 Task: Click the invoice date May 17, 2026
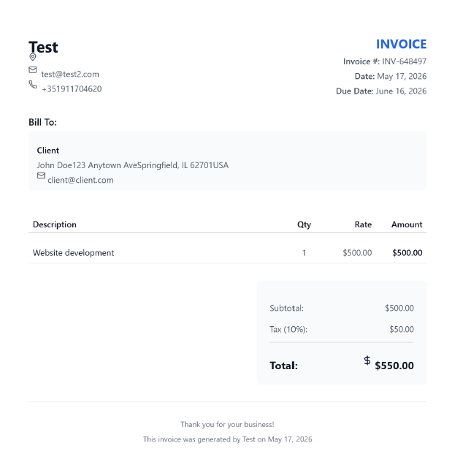point(402,76)
